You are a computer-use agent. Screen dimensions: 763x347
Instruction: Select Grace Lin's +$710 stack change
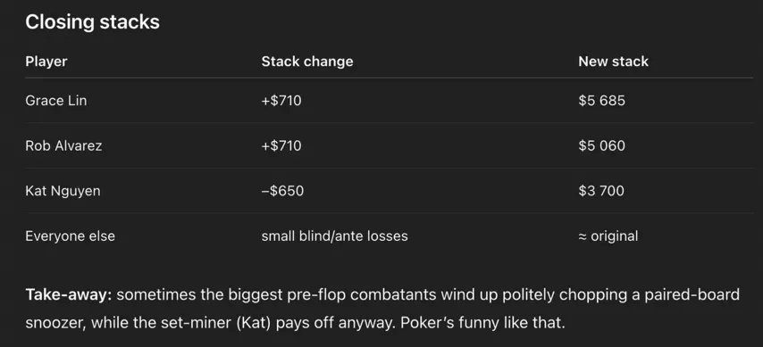281,101
